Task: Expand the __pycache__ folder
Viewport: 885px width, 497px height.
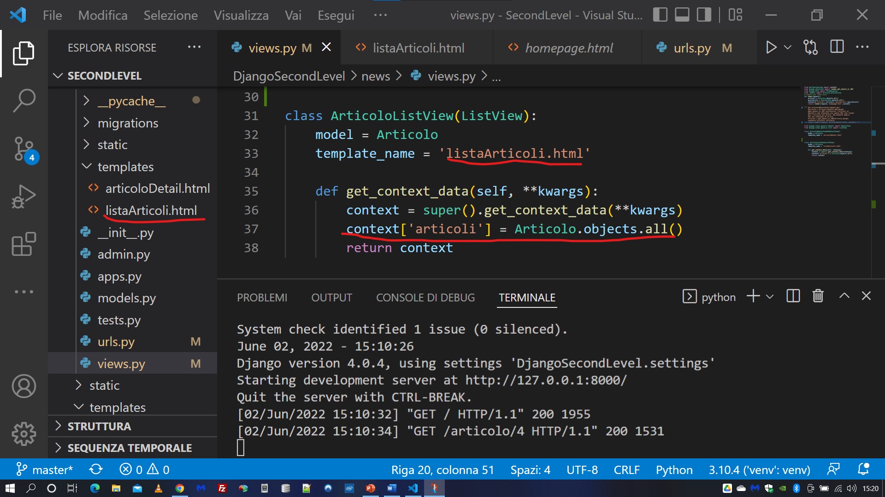Action: (x=133, y=101)
